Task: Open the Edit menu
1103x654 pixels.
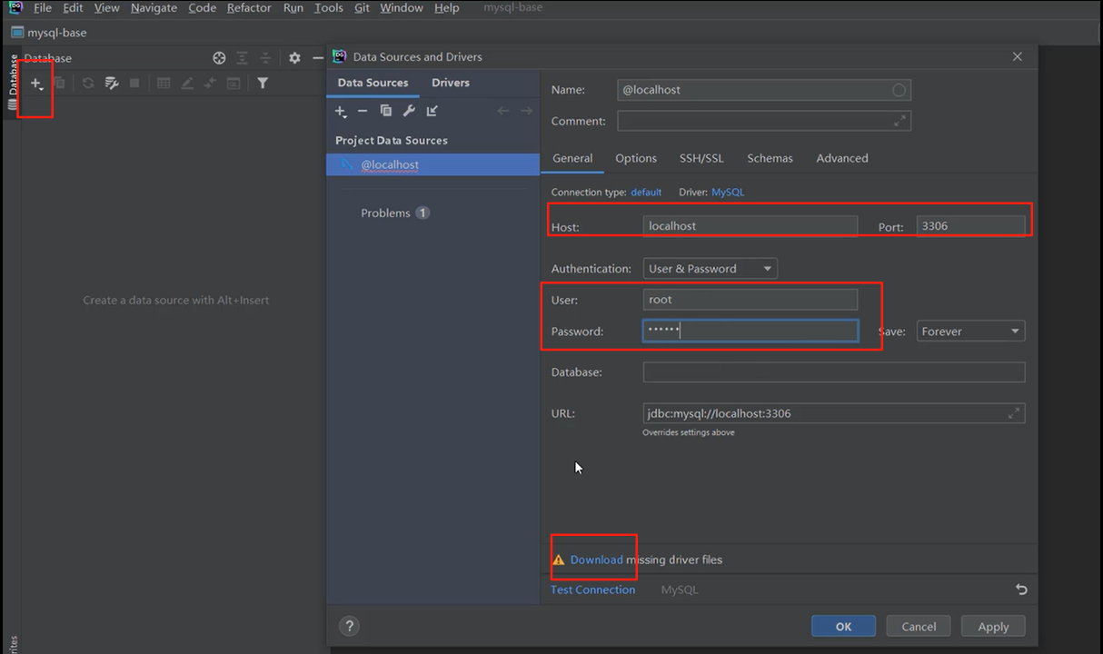Action: coord(73,8)
